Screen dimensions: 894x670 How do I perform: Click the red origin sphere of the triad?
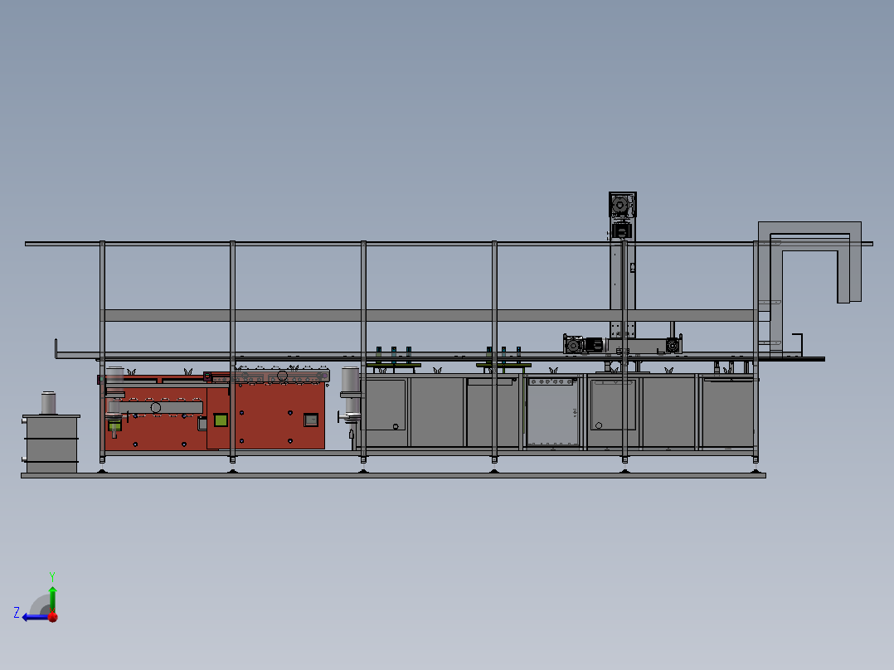pos(53,617)
